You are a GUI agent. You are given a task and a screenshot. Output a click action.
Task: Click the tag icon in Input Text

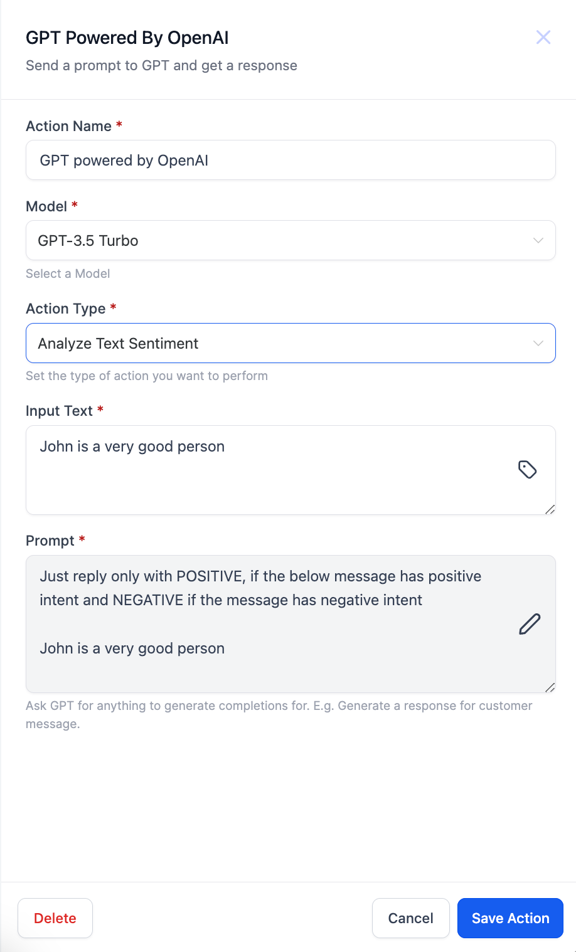(x=527, y=470)
